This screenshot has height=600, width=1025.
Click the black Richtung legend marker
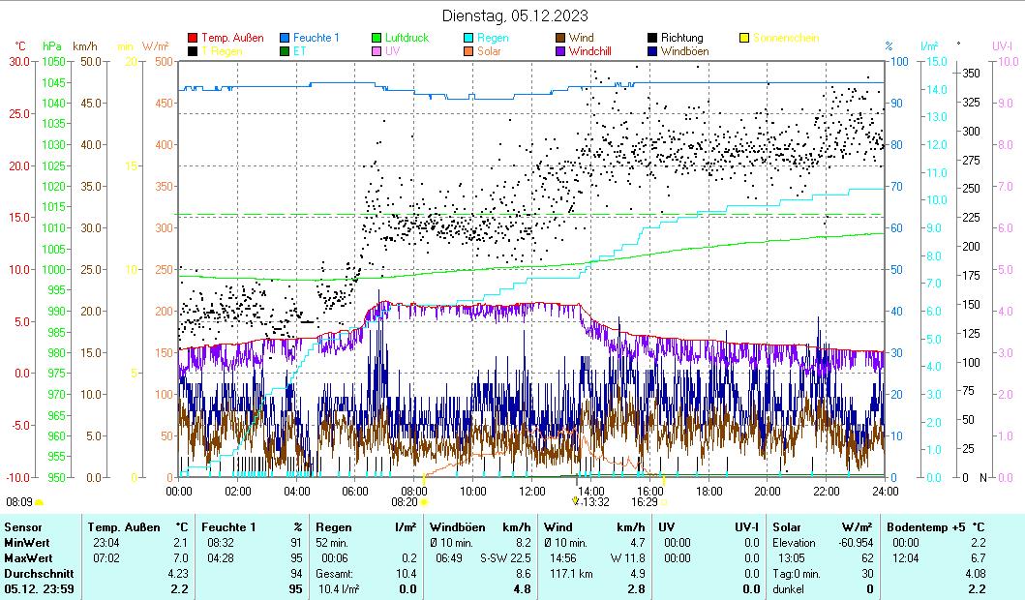(652, 38)
